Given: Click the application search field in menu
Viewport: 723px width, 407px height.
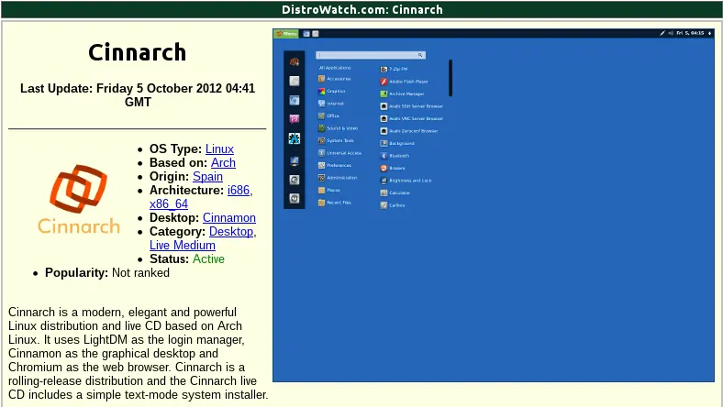Looking at the screenshot, I should [371, 55].
